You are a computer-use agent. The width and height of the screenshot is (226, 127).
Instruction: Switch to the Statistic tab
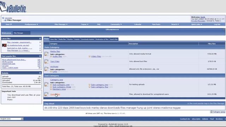77,39
